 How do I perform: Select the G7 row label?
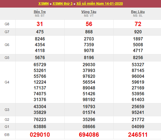(7, 32)
